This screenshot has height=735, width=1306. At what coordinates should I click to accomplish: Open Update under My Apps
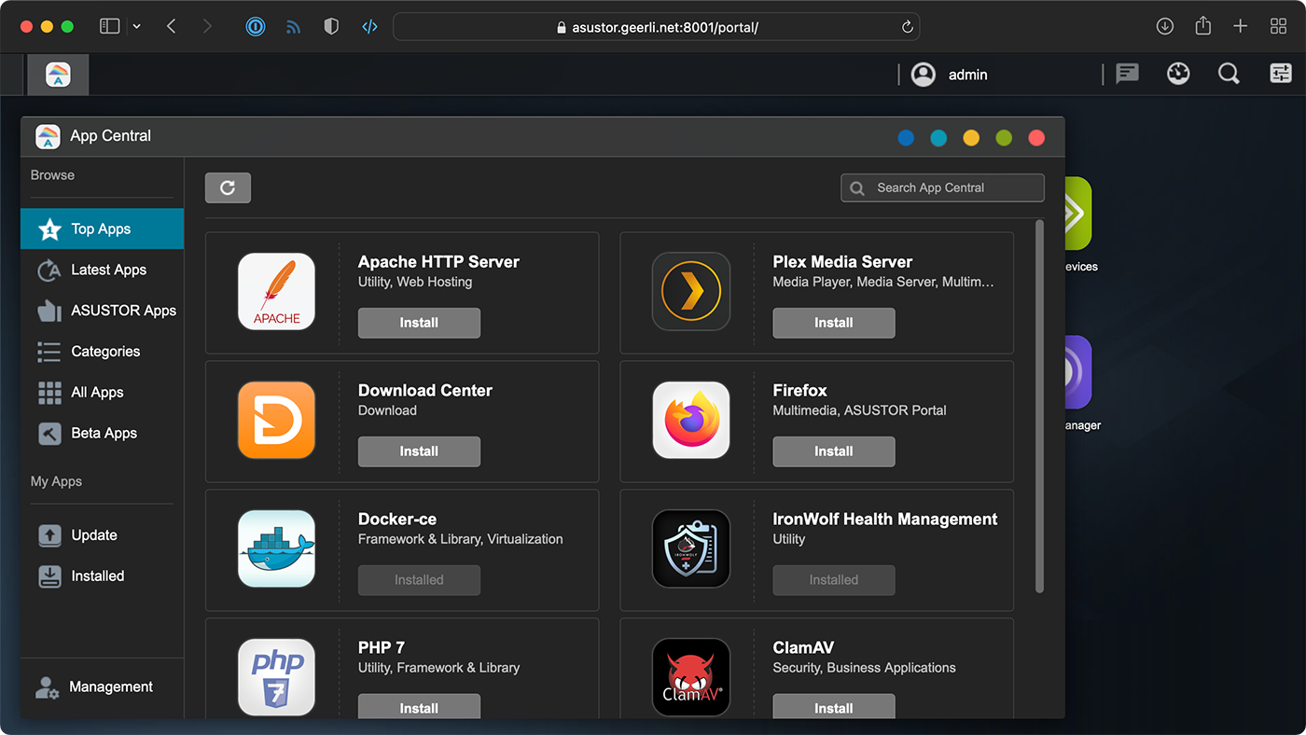[x=102, y=535]
